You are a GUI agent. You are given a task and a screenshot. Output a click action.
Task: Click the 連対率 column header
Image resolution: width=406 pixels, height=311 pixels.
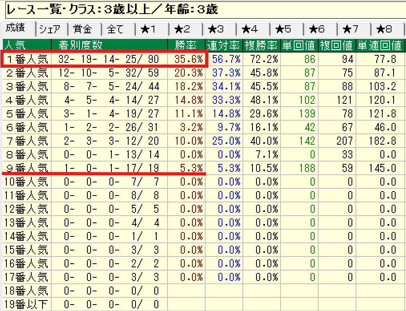point(224,45)
